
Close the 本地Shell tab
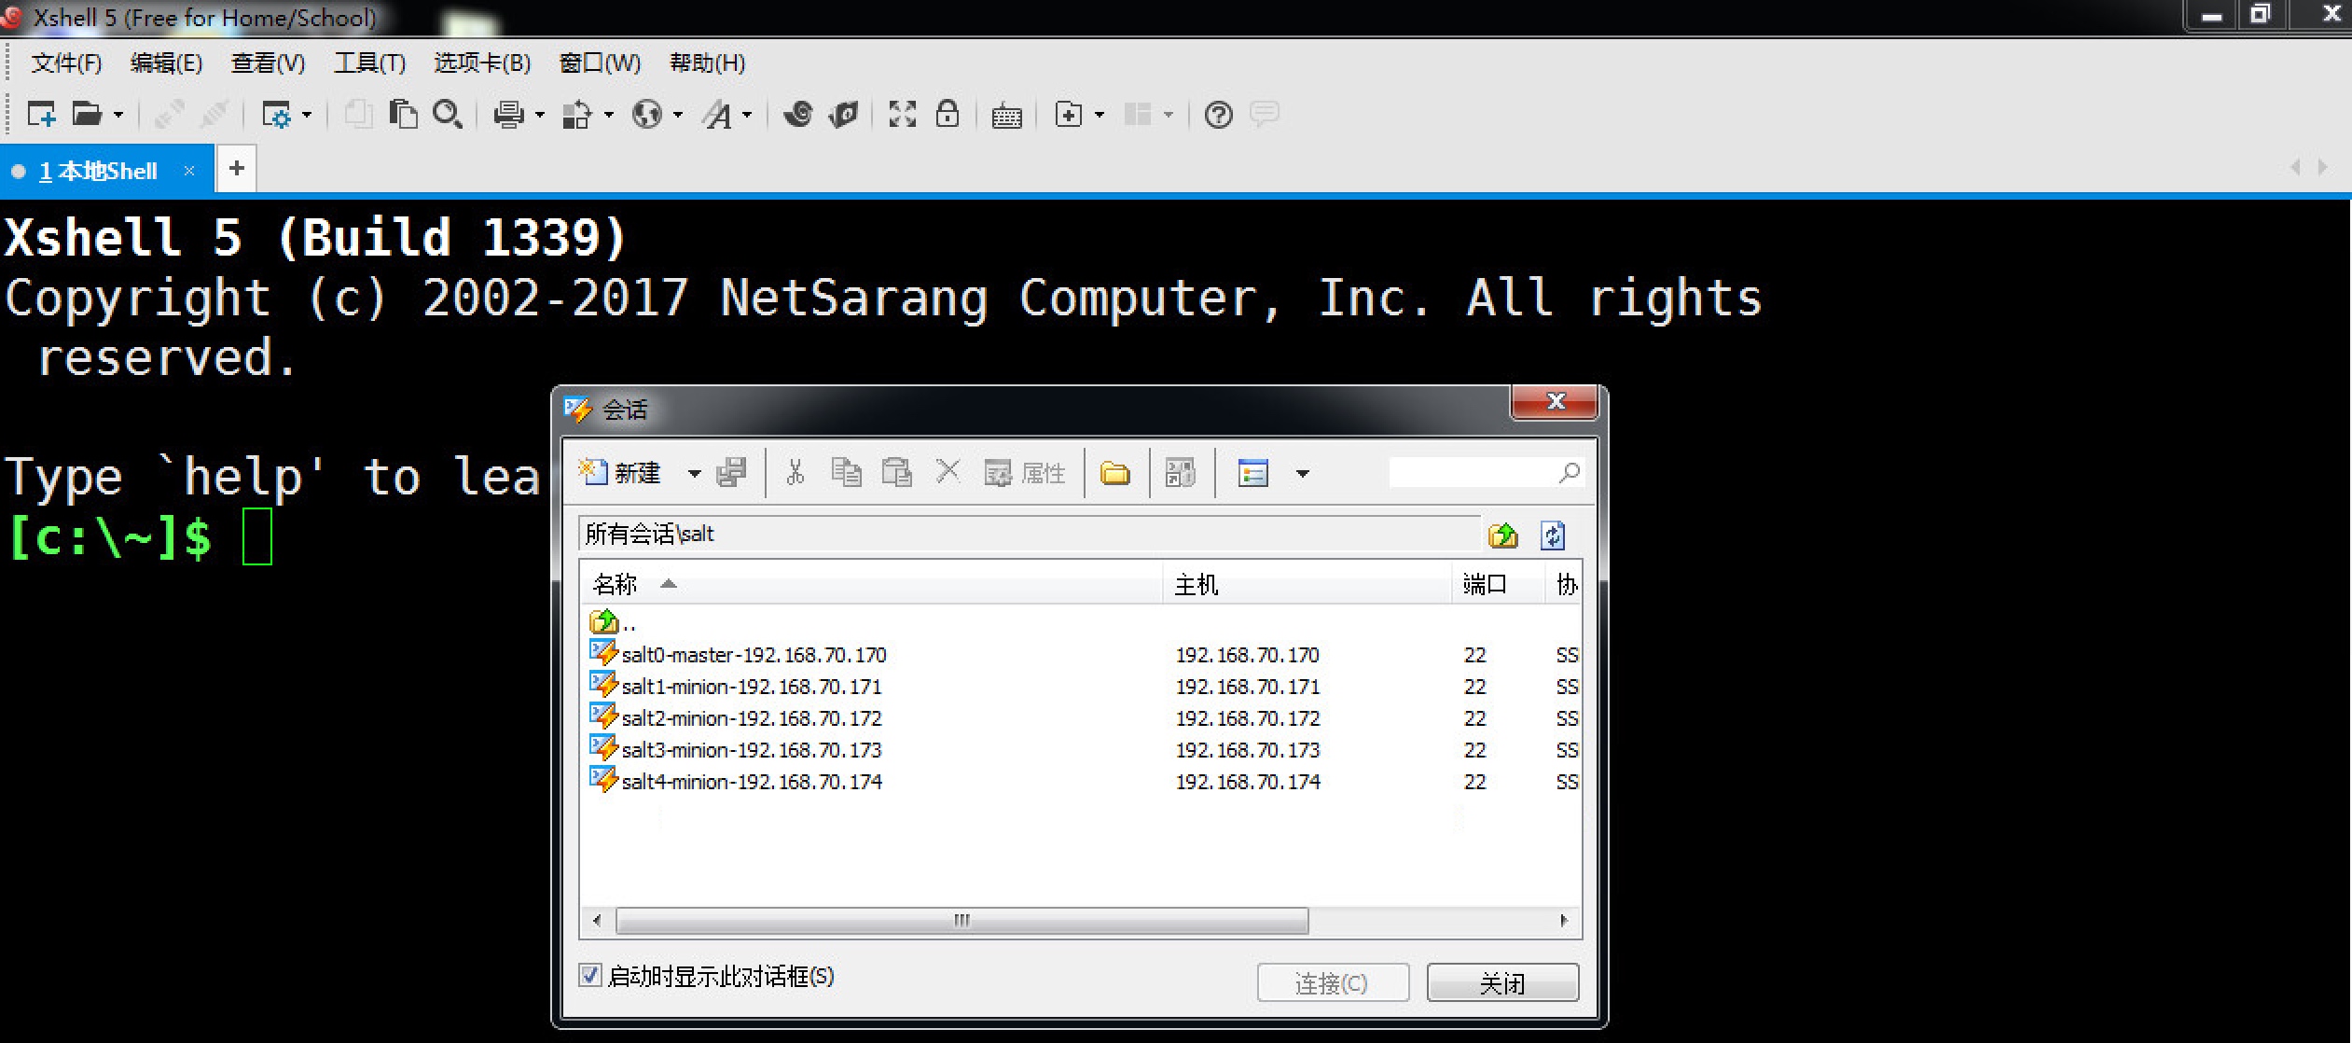[189, 171]
